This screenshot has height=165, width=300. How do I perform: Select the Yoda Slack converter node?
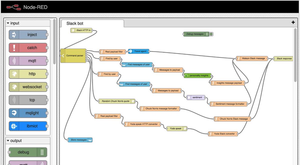pyautogui.click(x=223, y=134)
